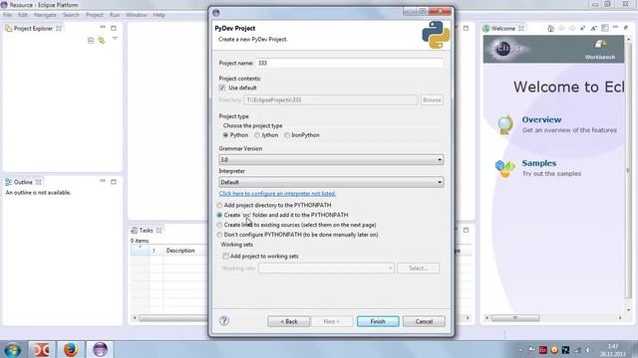Viewport: 638px width, 358px height.
Task: Uncheck Use default project contents
Action: [x=222, y=88]
